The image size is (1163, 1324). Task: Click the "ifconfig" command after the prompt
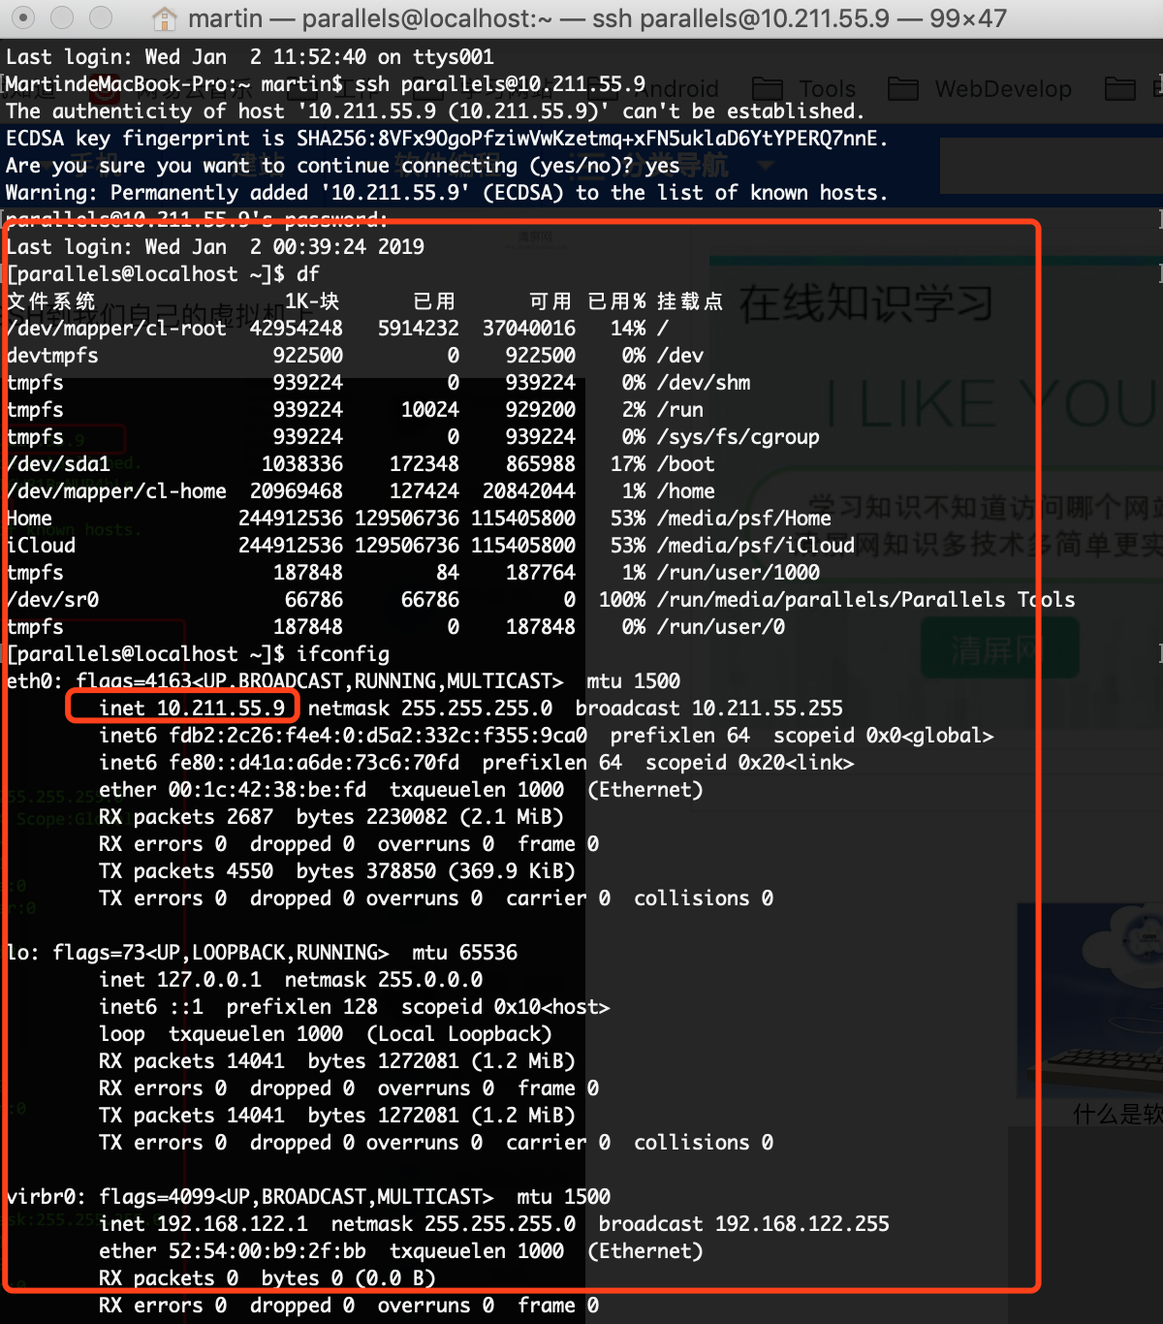pyautogui.click(x=343, y=654)
